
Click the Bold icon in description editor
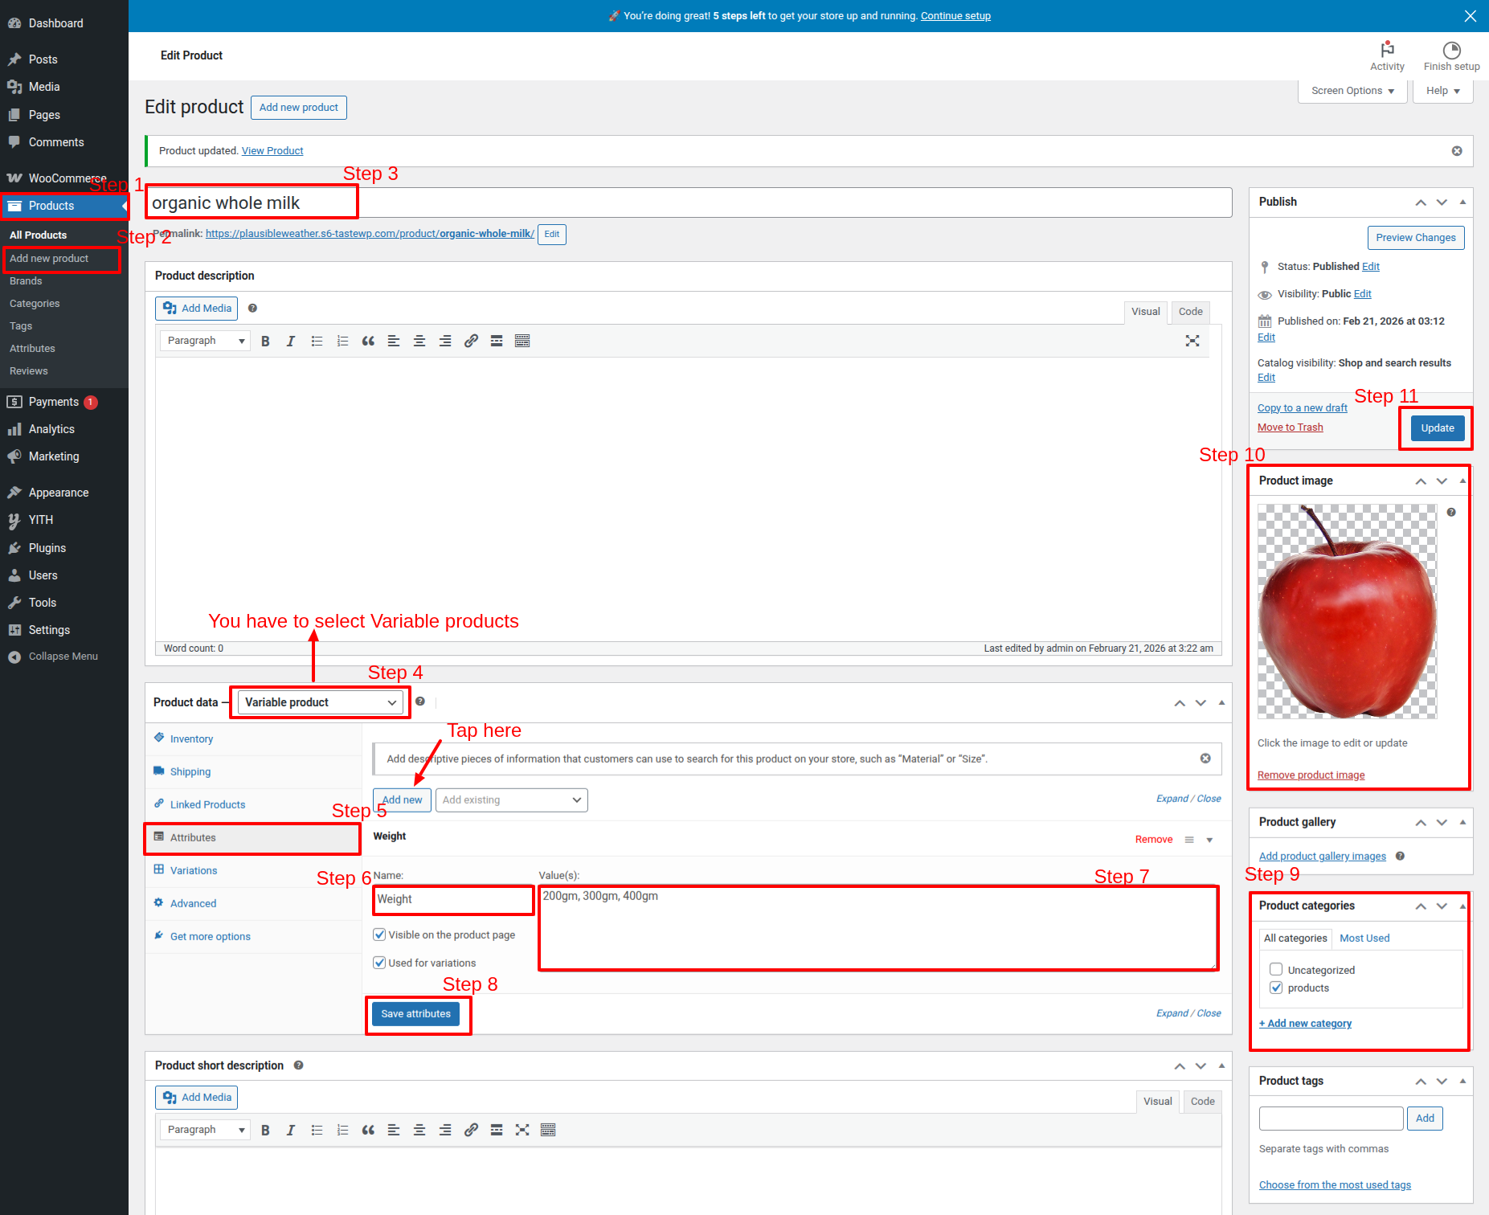click(265, 342)
